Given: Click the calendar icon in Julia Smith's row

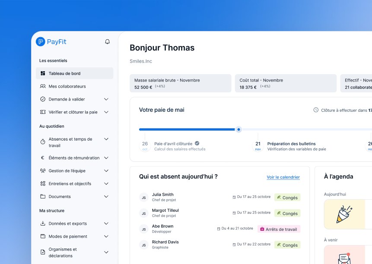Looking at the screenshot, I should pos(234,197).
